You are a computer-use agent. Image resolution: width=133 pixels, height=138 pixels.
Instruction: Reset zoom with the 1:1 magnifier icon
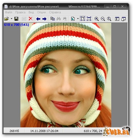click(109, 19)
